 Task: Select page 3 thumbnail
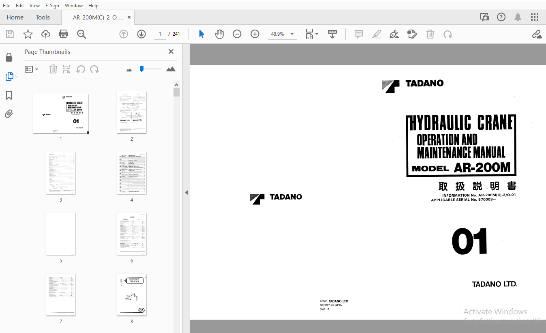click(61, 173)
